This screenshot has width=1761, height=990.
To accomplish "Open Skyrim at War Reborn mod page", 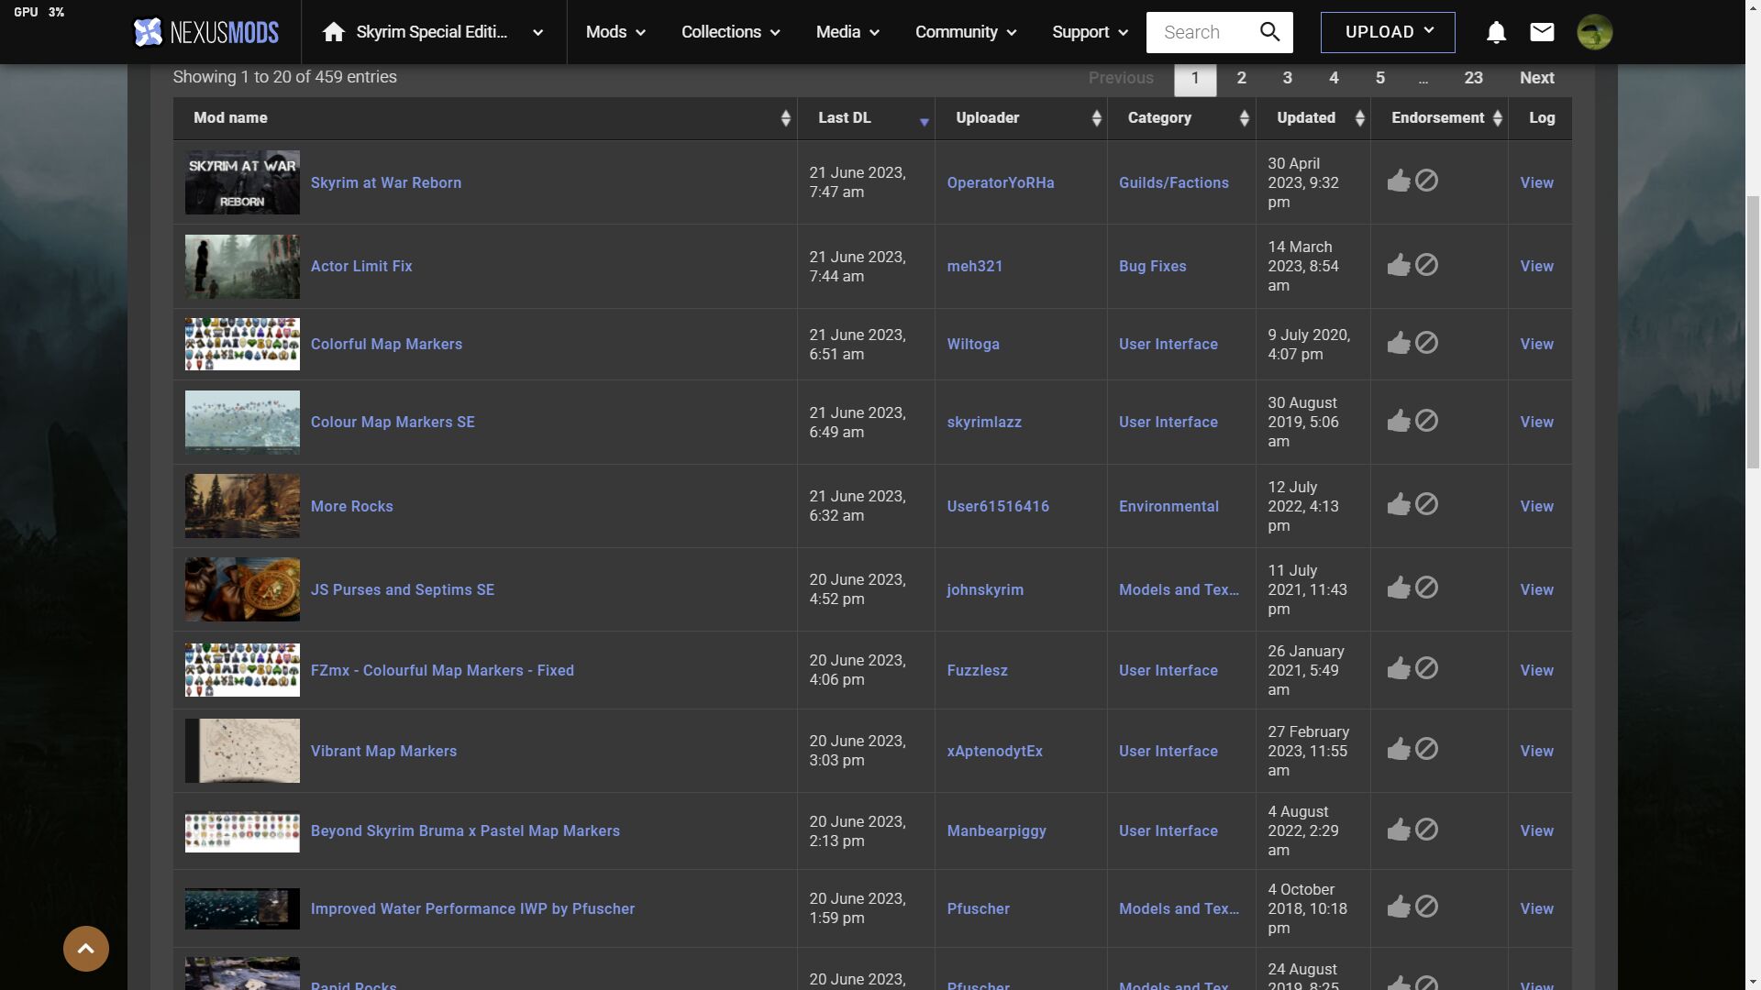I will [386, 182].
